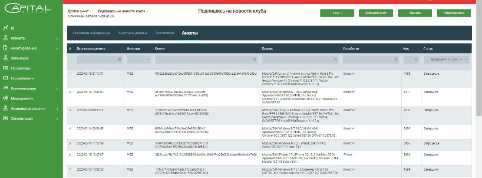Click code cell 2833

[407, 110]
